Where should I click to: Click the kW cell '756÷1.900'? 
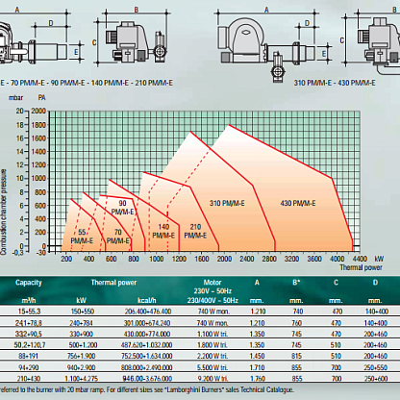82,356
